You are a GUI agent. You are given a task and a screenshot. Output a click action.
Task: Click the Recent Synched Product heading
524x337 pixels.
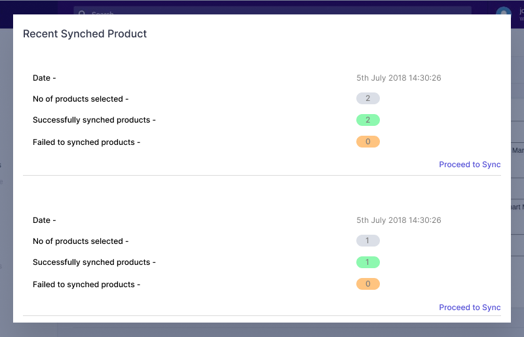[x=85, y=34]
